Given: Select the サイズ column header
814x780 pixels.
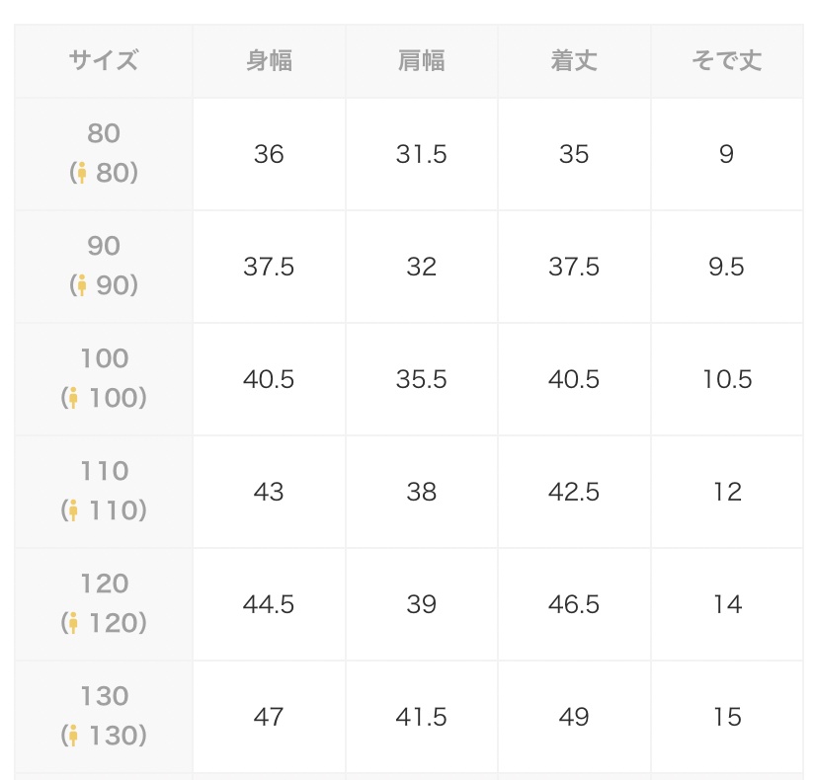Looking at the screenshot, I should click(104, 60).
